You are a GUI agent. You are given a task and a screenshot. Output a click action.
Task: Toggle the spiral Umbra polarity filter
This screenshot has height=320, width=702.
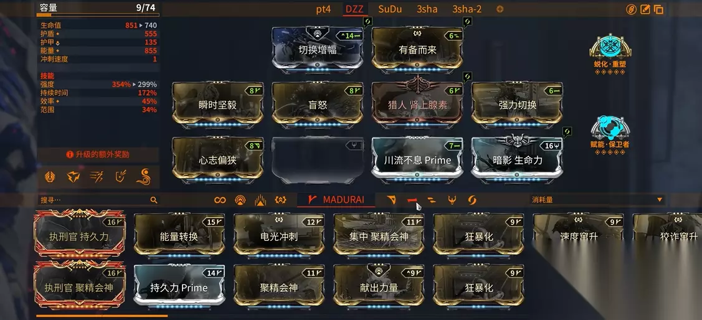click(472, 200)
